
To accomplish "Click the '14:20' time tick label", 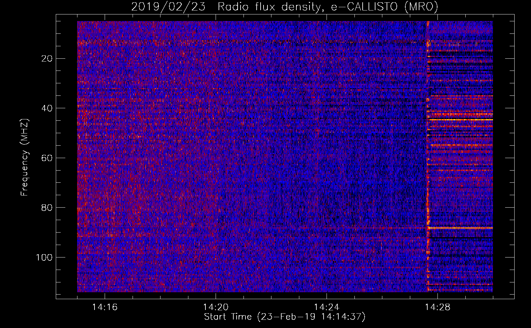I will click(216, 307).
